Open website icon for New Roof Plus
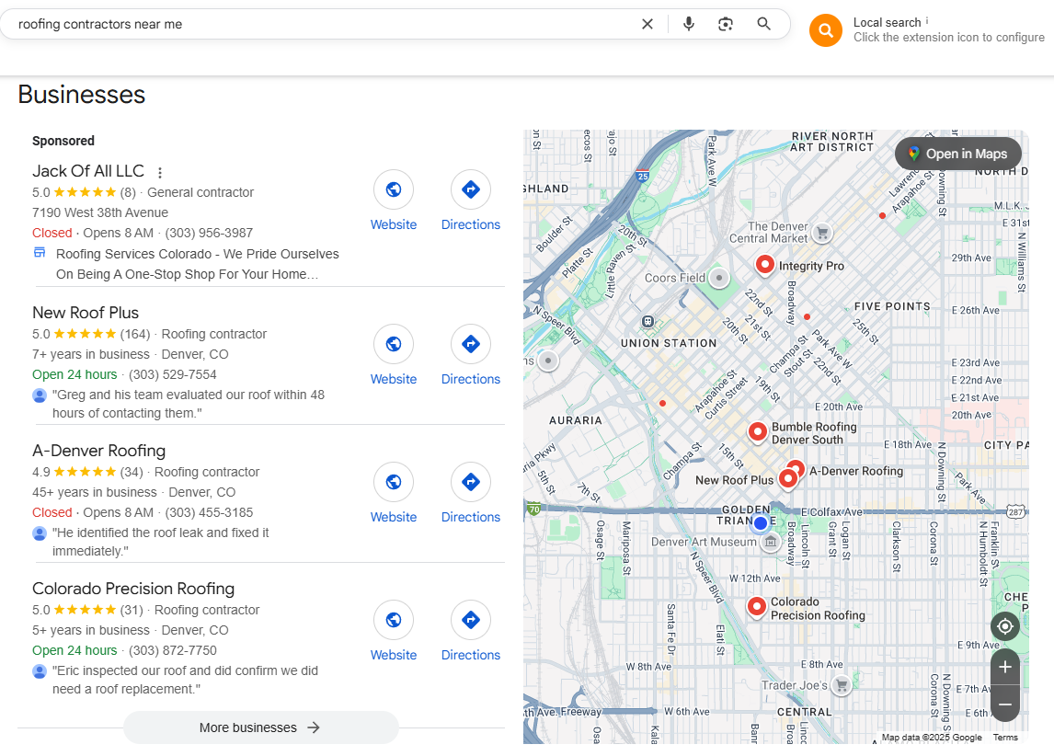This screenshot has width=1054, height=756. [394, 344]
